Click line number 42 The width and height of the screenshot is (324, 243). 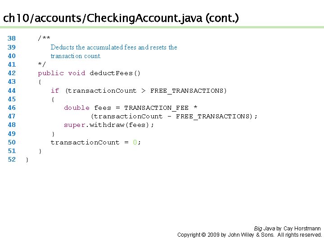12,73
